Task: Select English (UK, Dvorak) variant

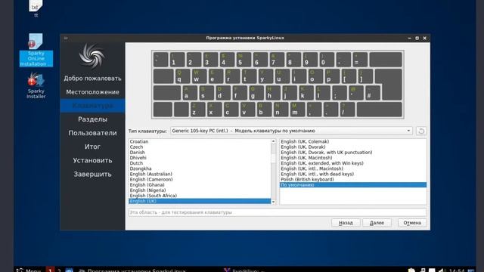Action: coord(353,147)
